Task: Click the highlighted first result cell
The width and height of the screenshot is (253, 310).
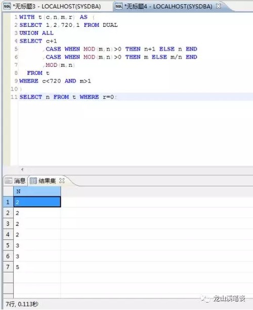Action: 37,202
